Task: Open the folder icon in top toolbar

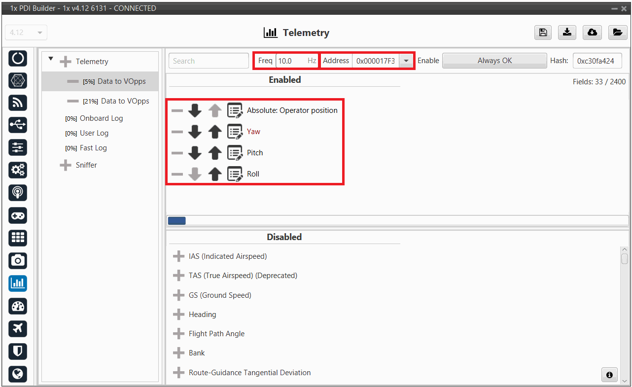Action: click(617, 33)
